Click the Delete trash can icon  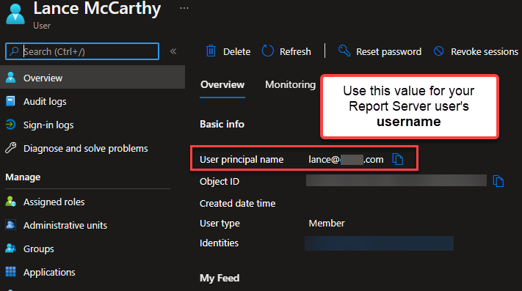coord(211,51)
